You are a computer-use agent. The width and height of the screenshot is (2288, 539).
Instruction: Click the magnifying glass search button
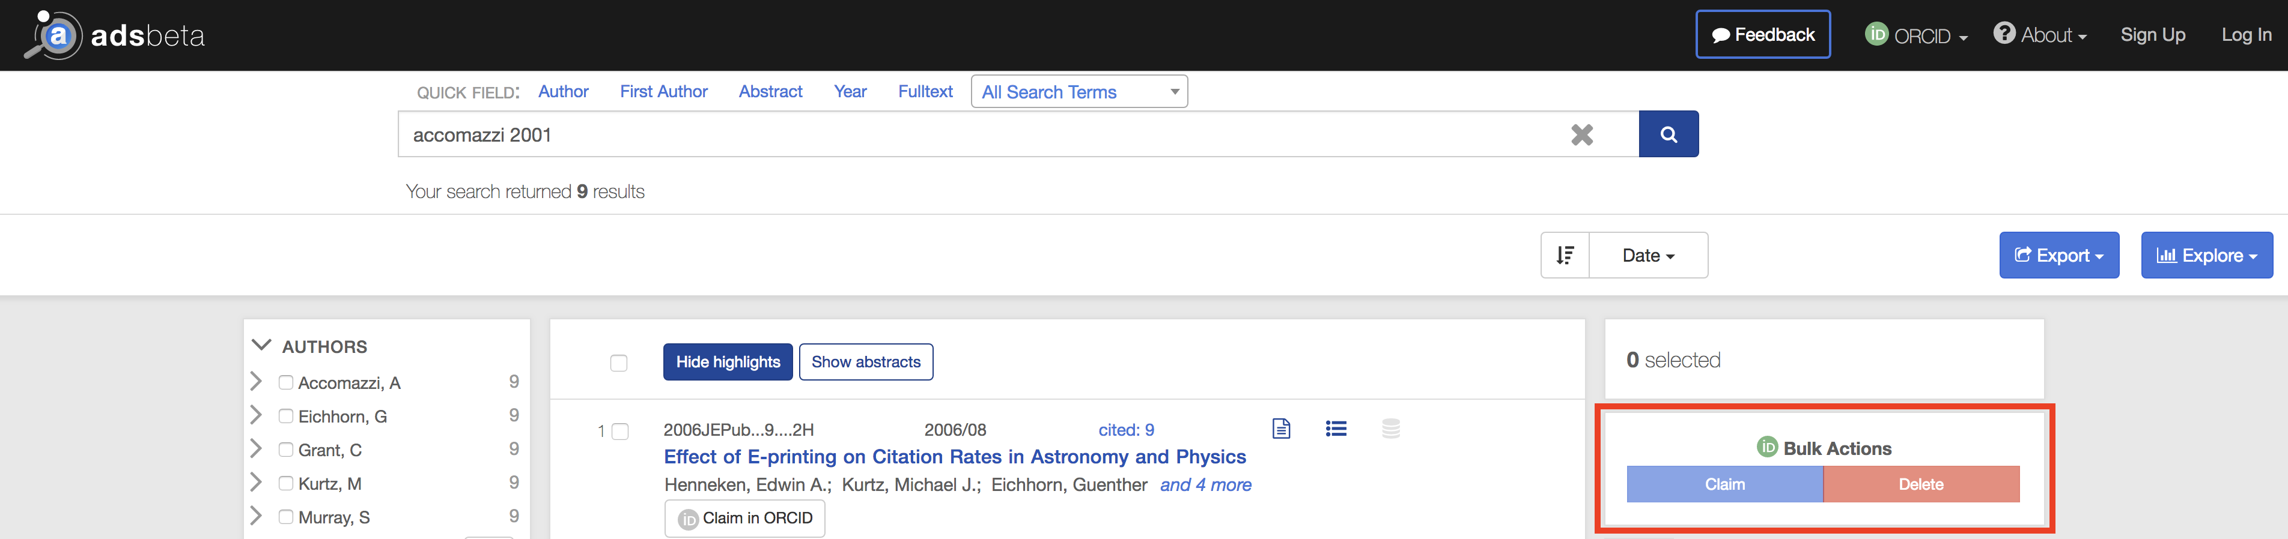1668,134
